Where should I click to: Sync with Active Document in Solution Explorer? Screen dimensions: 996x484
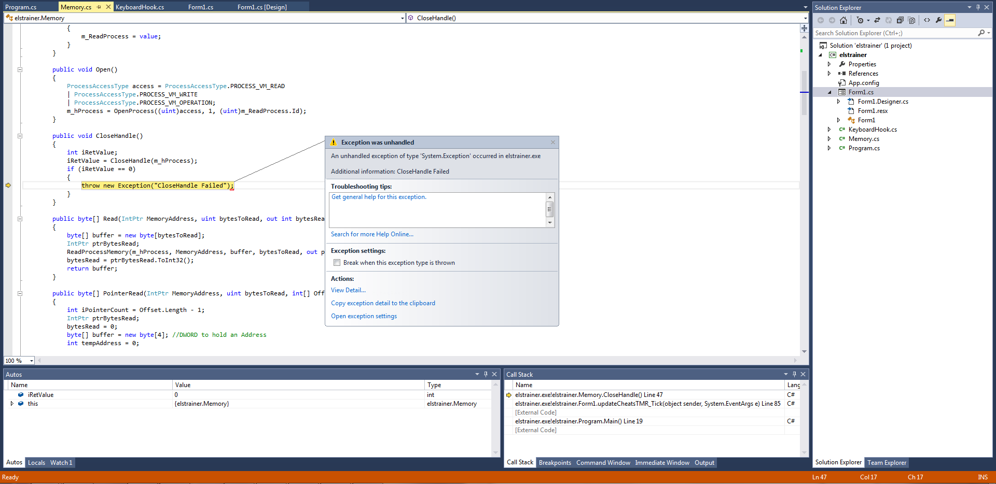[877, 20]
